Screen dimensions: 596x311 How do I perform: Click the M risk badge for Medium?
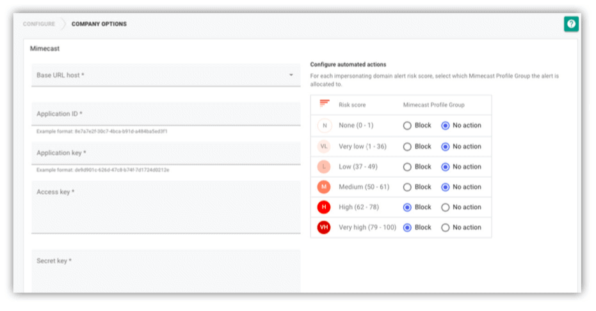[324, 187]
